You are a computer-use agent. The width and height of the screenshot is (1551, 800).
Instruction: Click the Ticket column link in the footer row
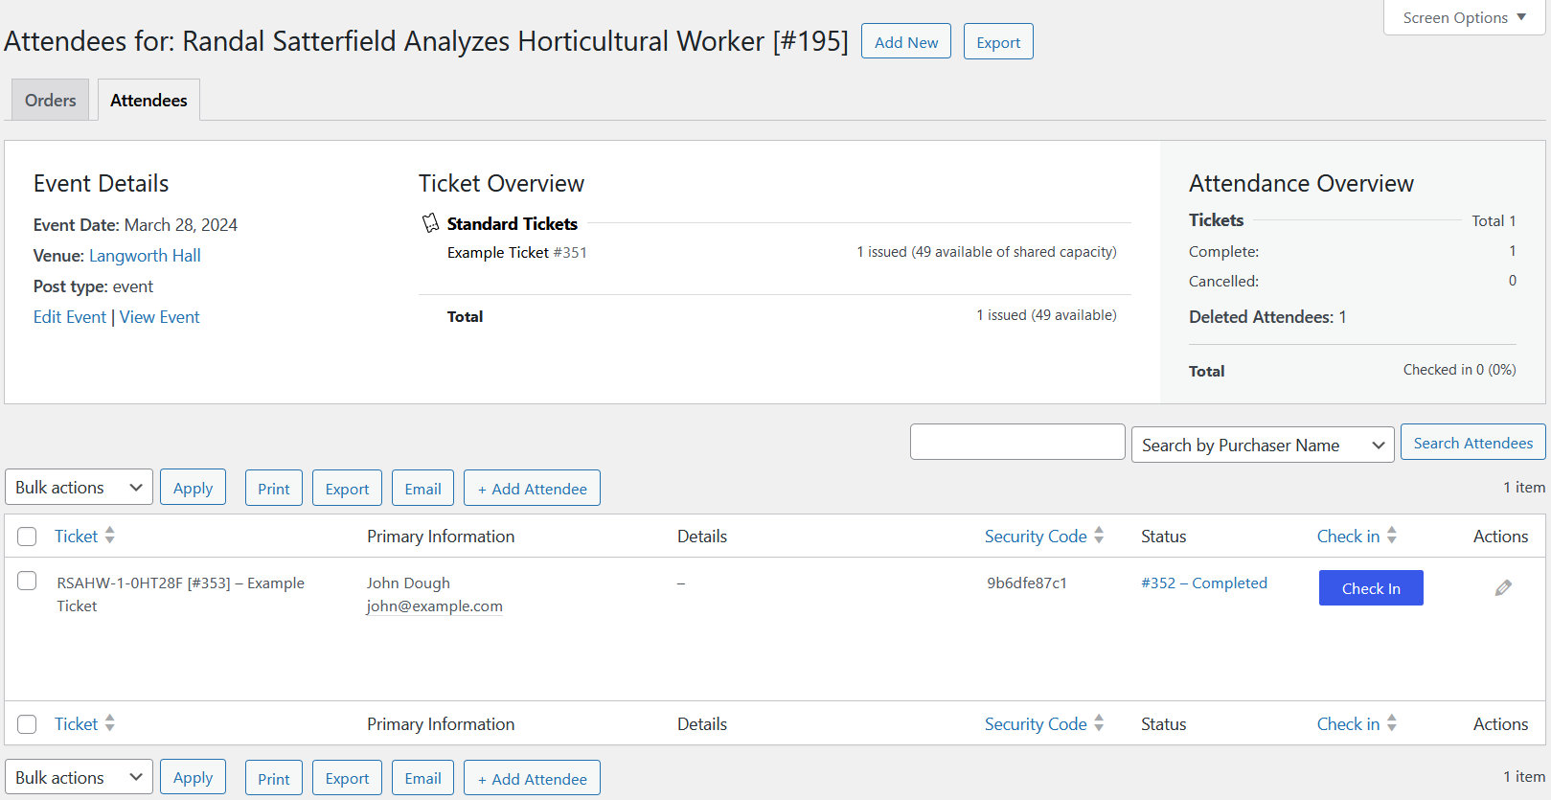click(76, 723)
